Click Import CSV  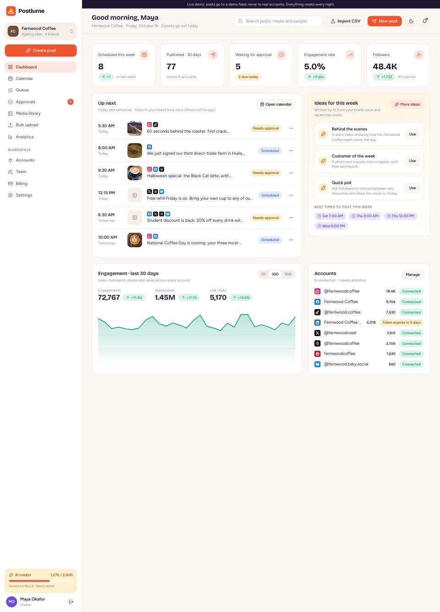click(345, 21)
